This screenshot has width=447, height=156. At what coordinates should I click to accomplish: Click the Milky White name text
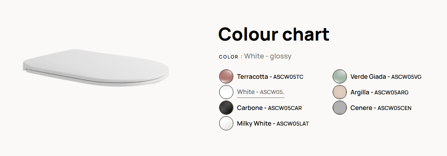tap(254, 123)
